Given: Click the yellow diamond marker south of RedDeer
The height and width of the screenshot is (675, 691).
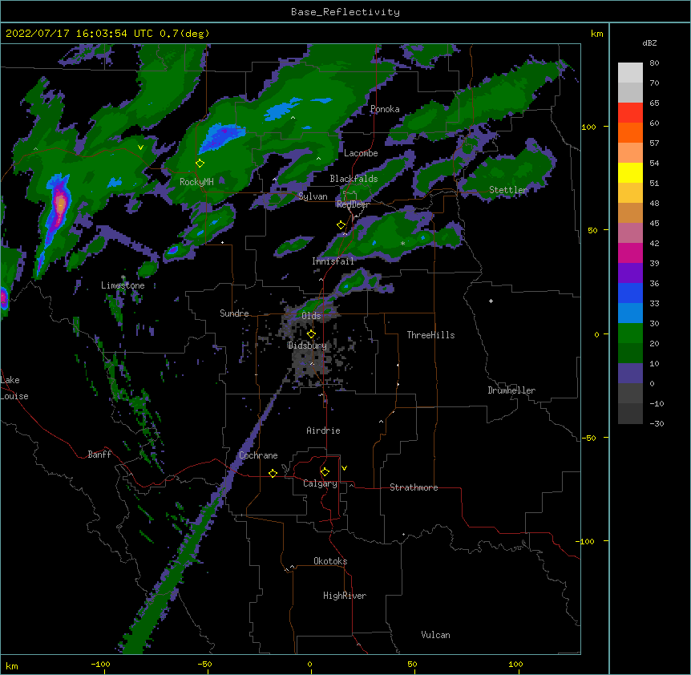Looking at the screenshot, I should (x=341, y=225).
